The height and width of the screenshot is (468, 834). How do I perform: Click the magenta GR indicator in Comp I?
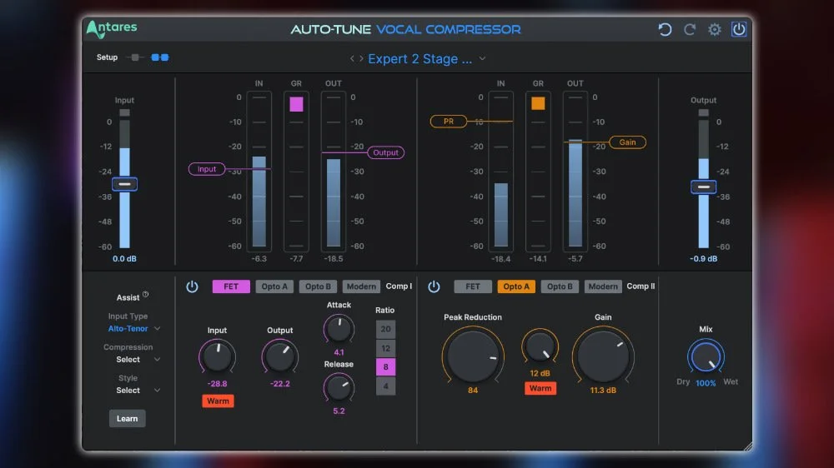296,104
